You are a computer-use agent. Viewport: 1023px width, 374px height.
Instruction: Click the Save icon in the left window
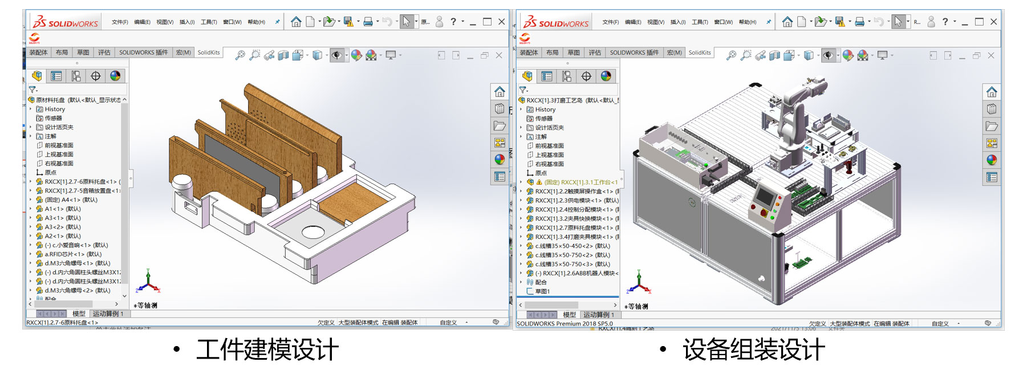[x=348, y=22]
